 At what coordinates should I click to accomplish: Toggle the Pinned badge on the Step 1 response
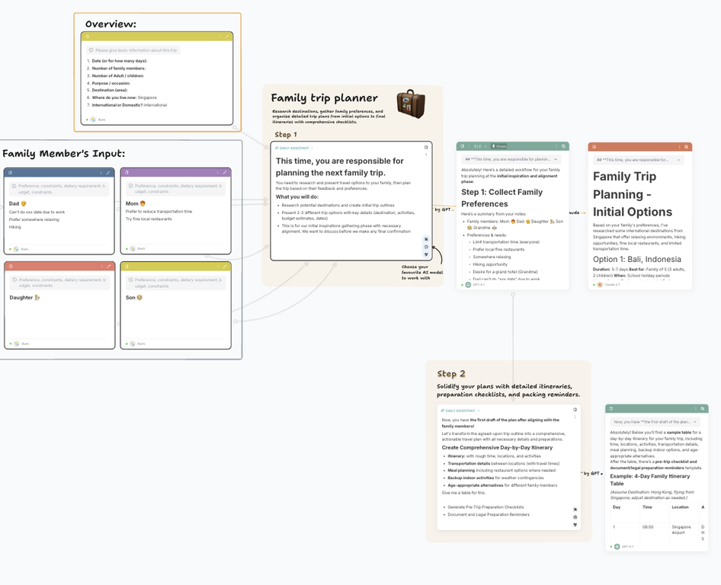tap(499, 146)
